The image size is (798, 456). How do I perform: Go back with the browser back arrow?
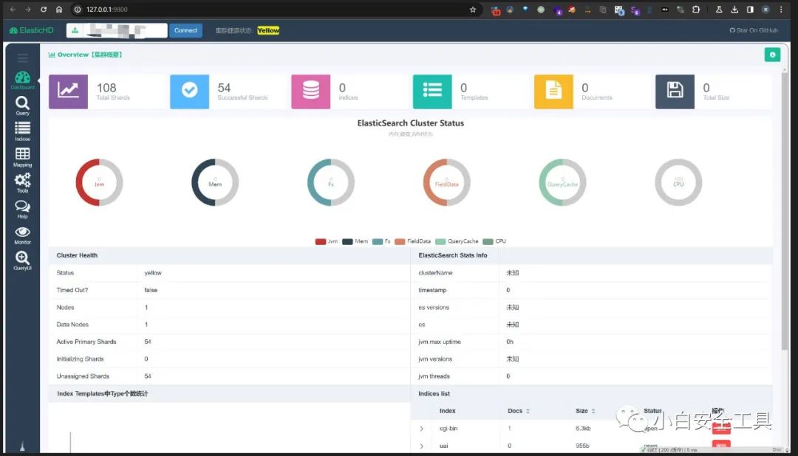click(x=13, y=10)
